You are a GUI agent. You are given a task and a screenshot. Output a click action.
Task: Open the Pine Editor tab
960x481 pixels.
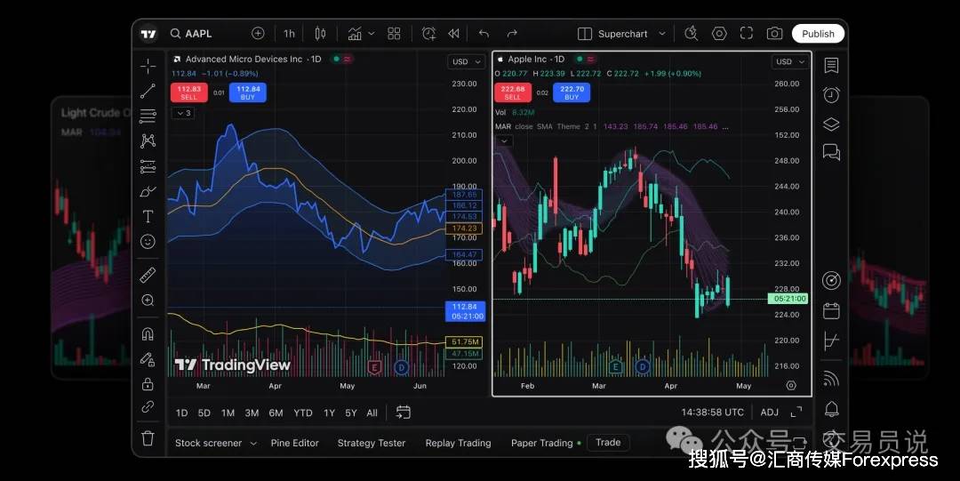[x=294, y=443]
